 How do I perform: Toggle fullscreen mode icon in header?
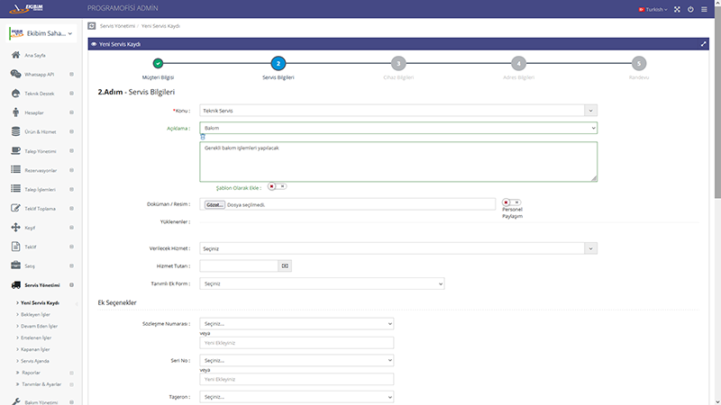[x=676, y=9]
